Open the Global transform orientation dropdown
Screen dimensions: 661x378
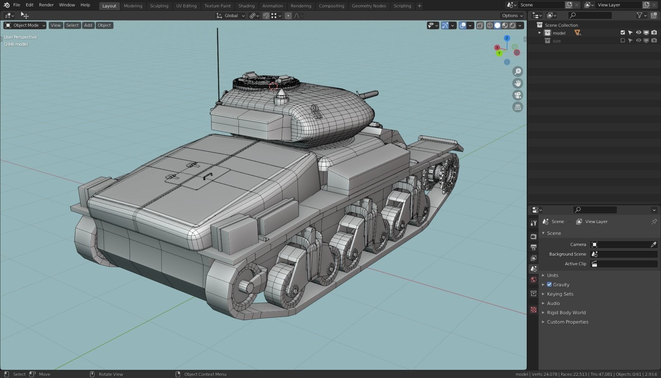coord(230,16)
